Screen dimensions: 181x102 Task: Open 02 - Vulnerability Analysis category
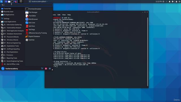[x=12, y=28]
